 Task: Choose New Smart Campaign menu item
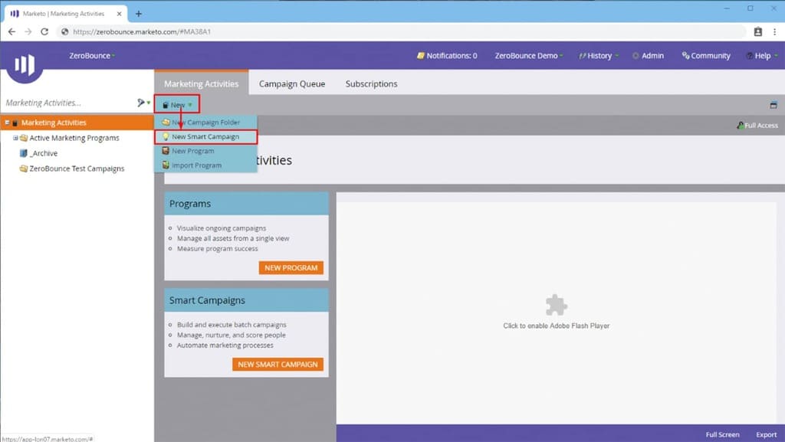[205, 136]
